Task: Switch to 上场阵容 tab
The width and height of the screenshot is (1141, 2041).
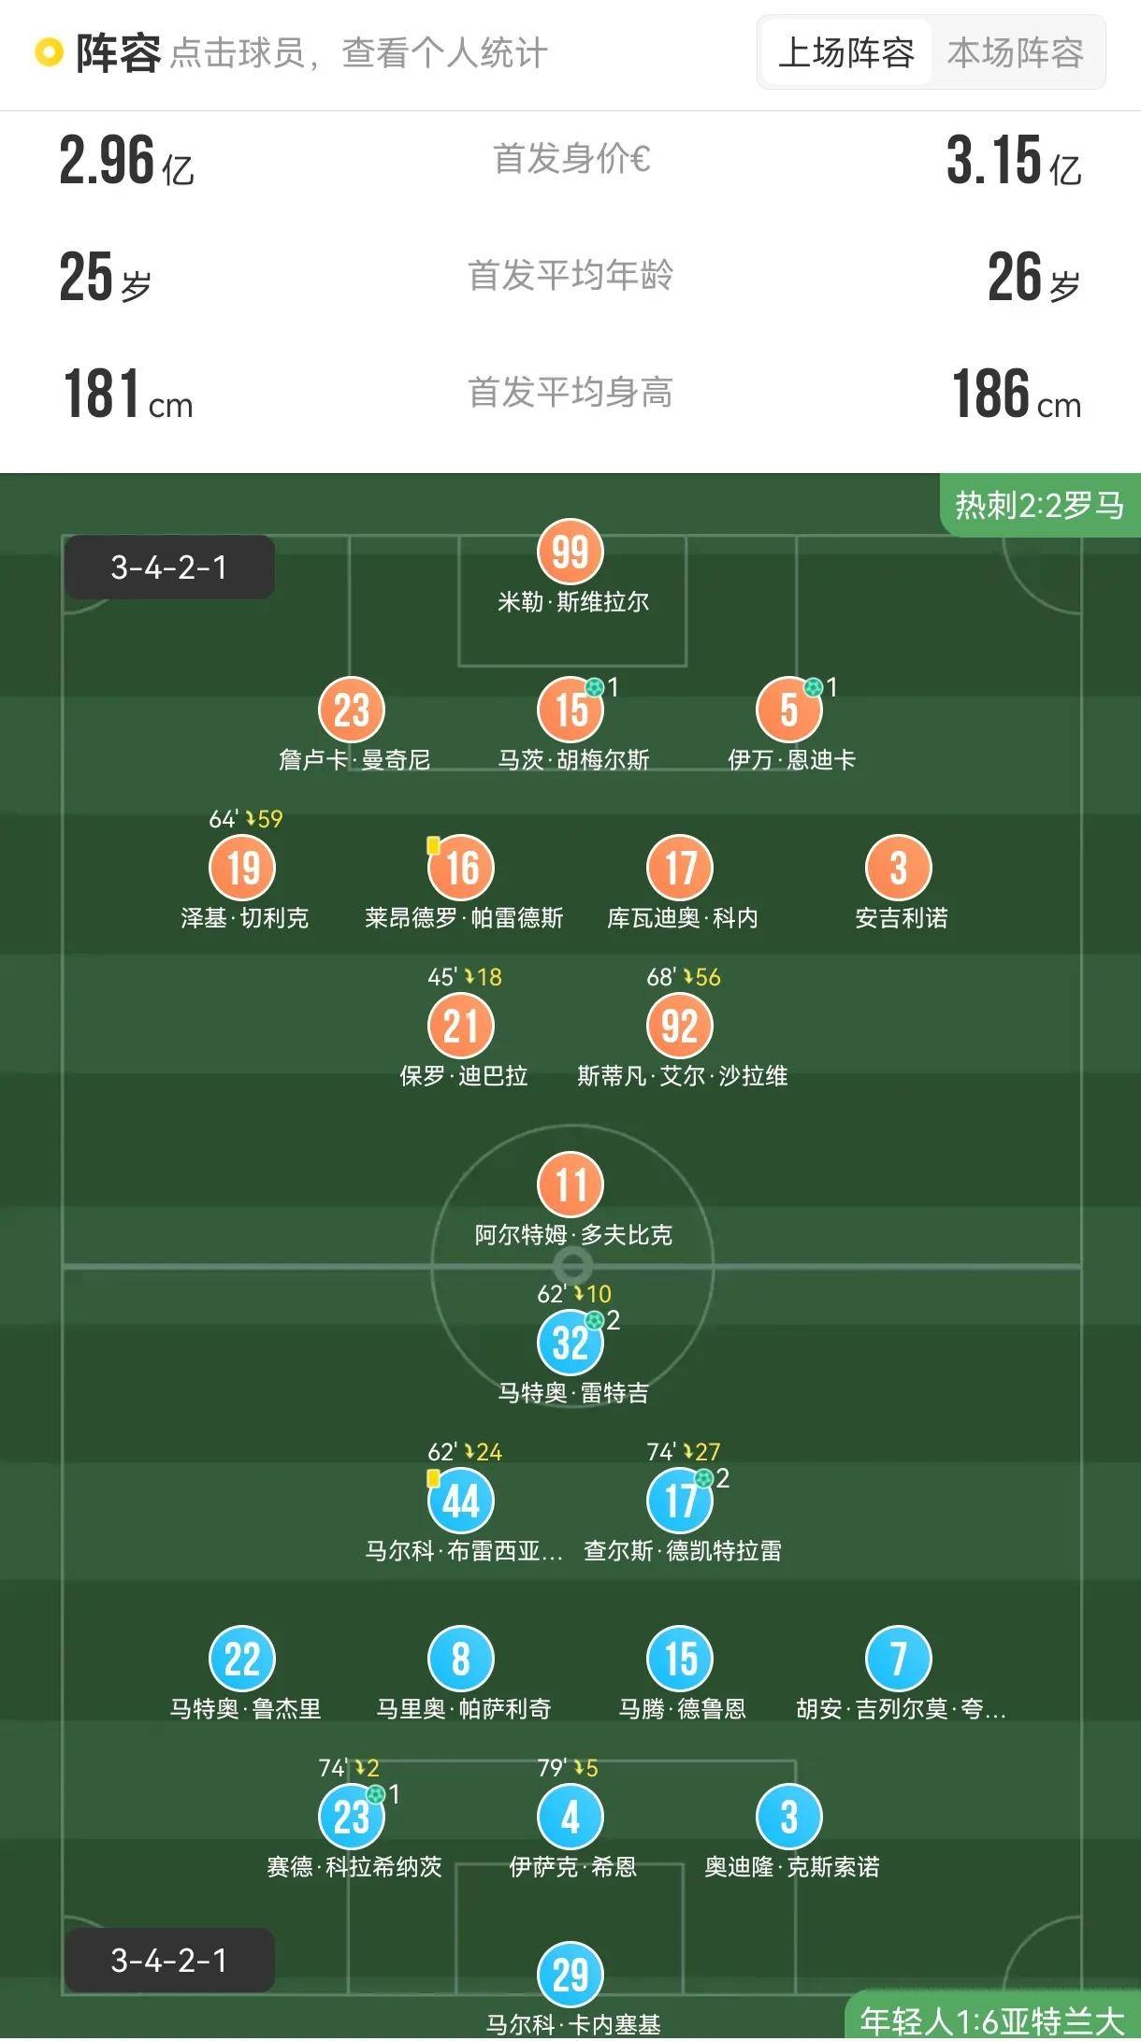Action: click(846, 52)
